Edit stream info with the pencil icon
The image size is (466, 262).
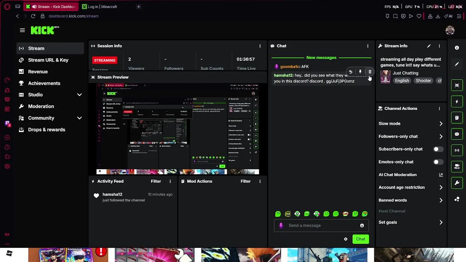[429, 46]
